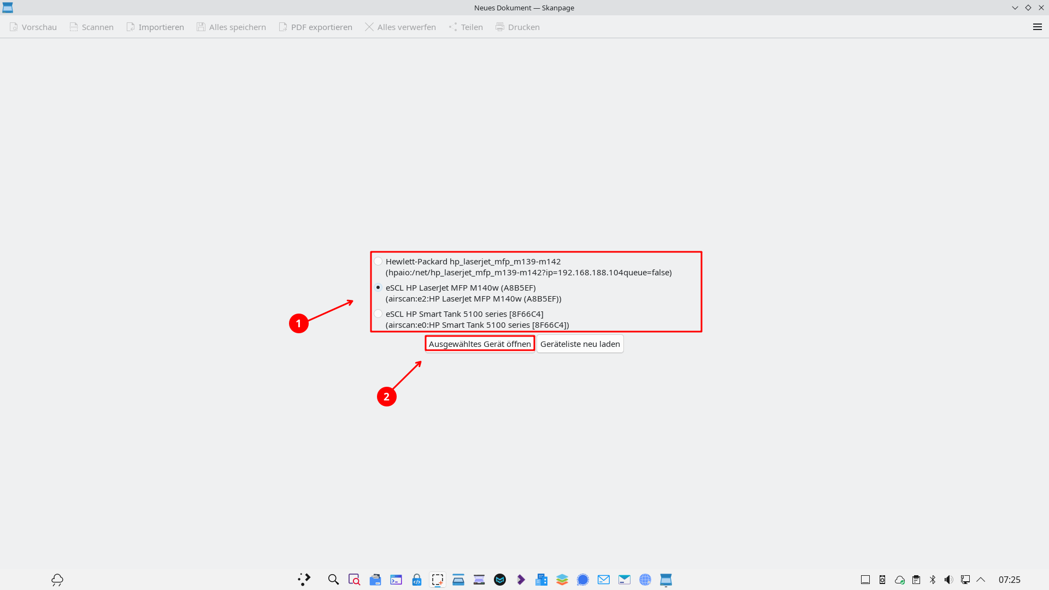
Task: Select the Hewlett-Packard hp_laserjet_mfp_m139-m142 radio button
Action: [378, 261]
